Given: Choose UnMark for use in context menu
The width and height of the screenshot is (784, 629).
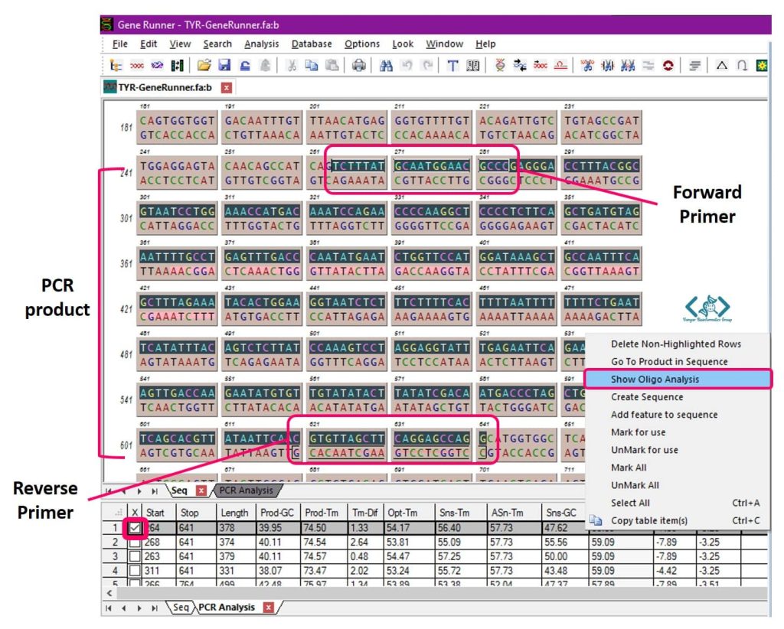Looking at the screenshot, I should pos(678,450).
